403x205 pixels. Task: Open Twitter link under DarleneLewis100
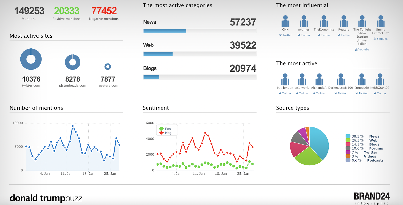click(341, 94)
